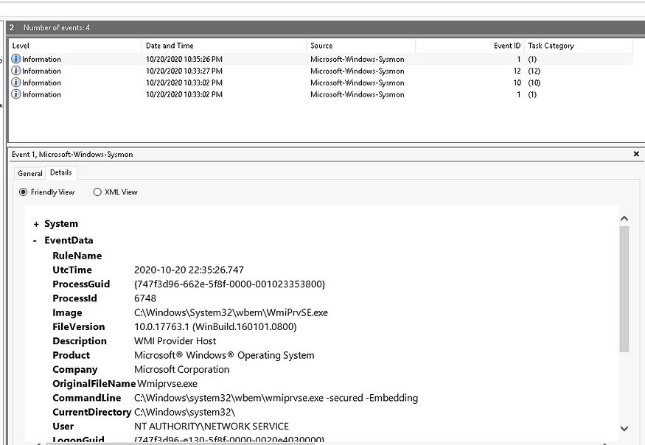Collapse the EventData node

tap(35, 241)
